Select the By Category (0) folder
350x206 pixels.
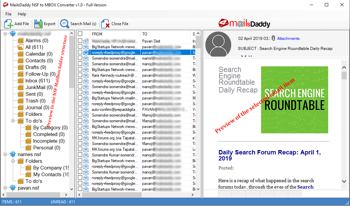coord(50,128)
